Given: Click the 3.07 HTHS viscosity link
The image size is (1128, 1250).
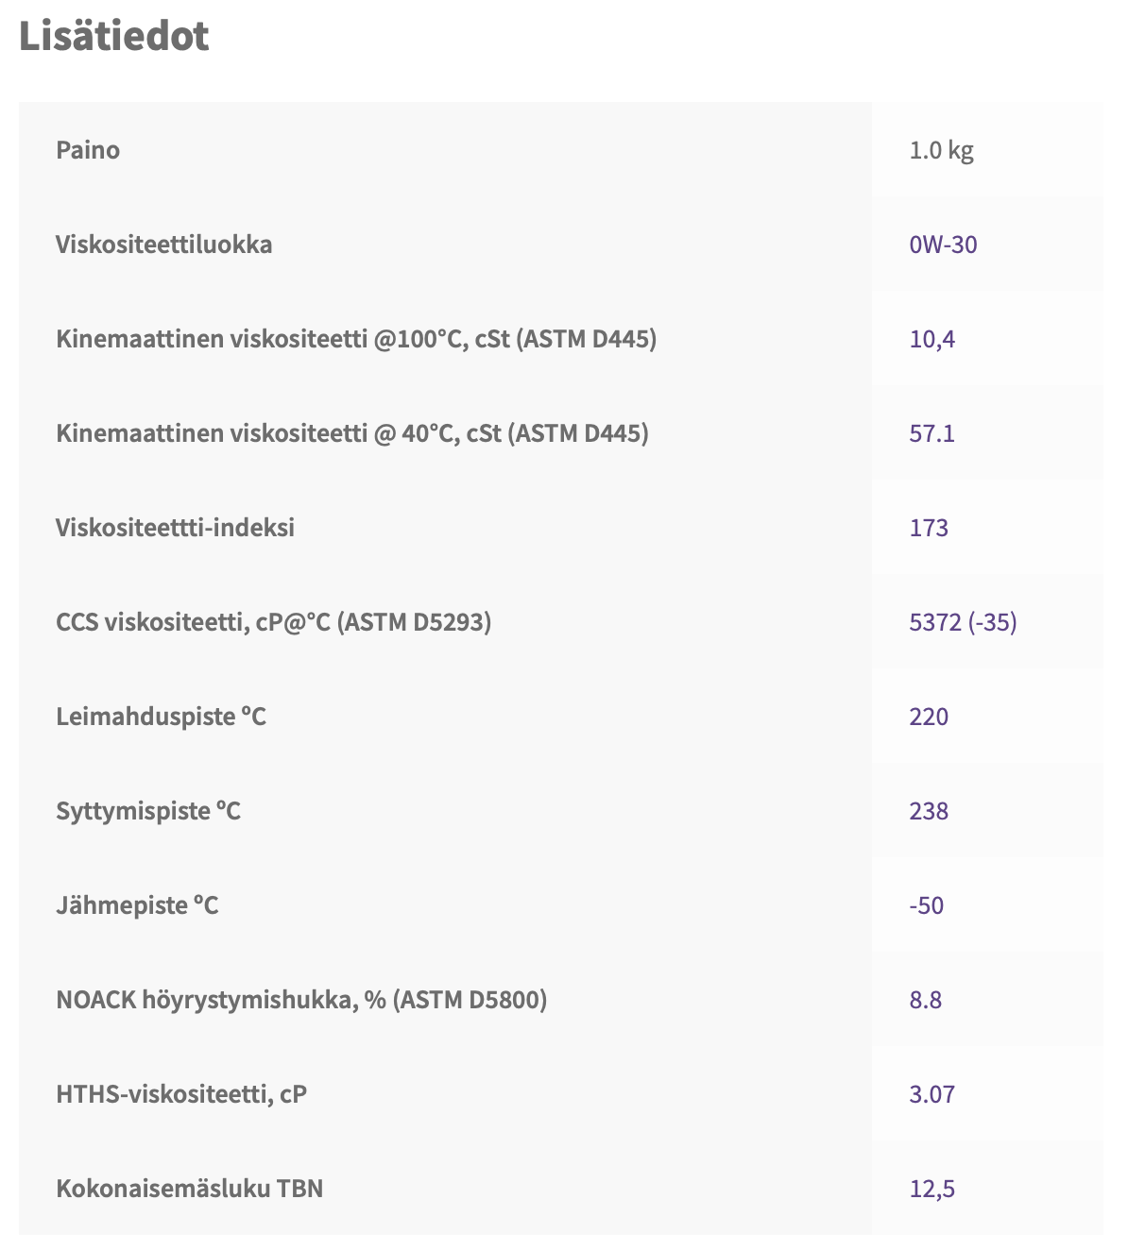Looking at the screenshot, I should [931, 1094].
